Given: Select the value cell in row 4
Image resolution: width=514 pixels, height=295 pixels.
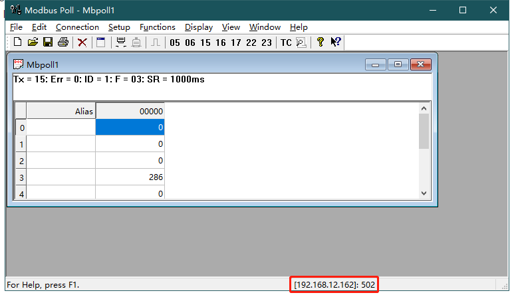Looking at the screenshot, I should click(130, 193).
